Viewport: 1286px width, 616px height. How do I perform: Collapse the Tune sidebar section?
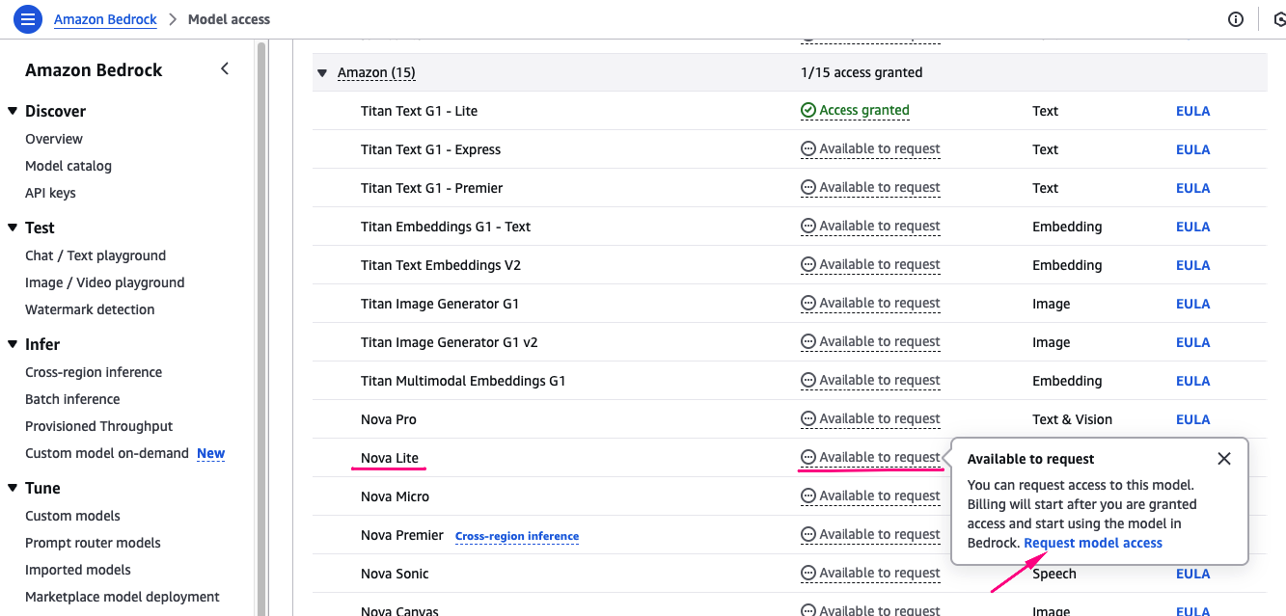[x=13, y=488]
